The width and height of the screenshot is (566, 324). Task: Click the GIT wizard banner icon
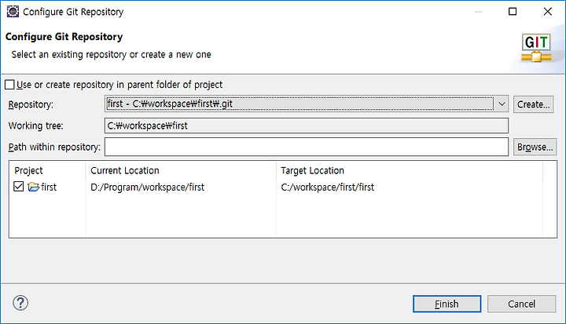pyautogui.click(x=536, y=48)
